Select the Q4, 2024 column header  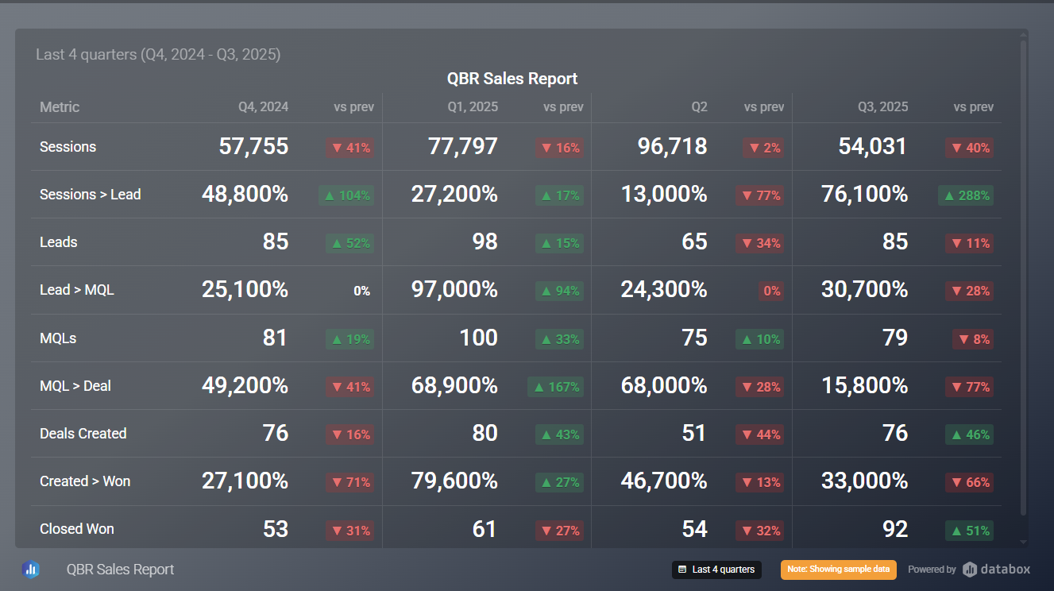[x=263, y=107]
